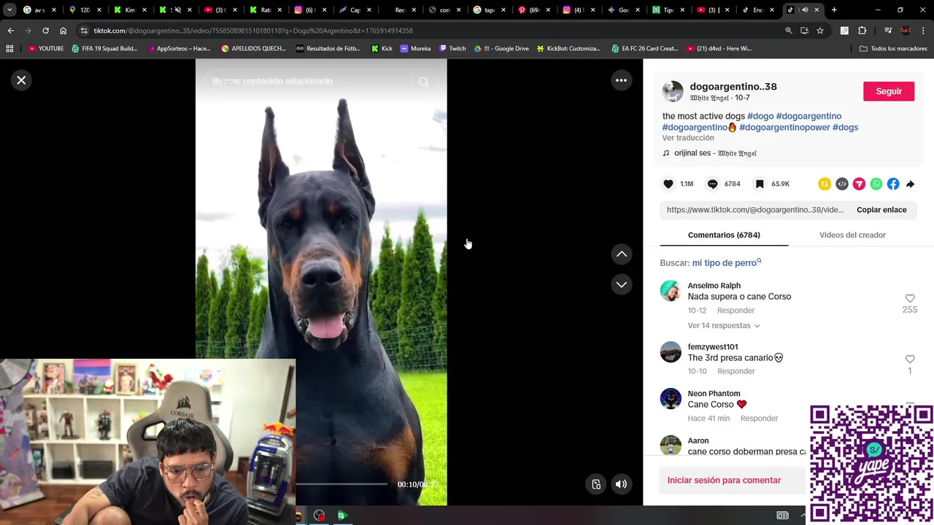Open browser zoom magnifier icon
This screenshot has height=525, width=934.
[x=789, y=31]
